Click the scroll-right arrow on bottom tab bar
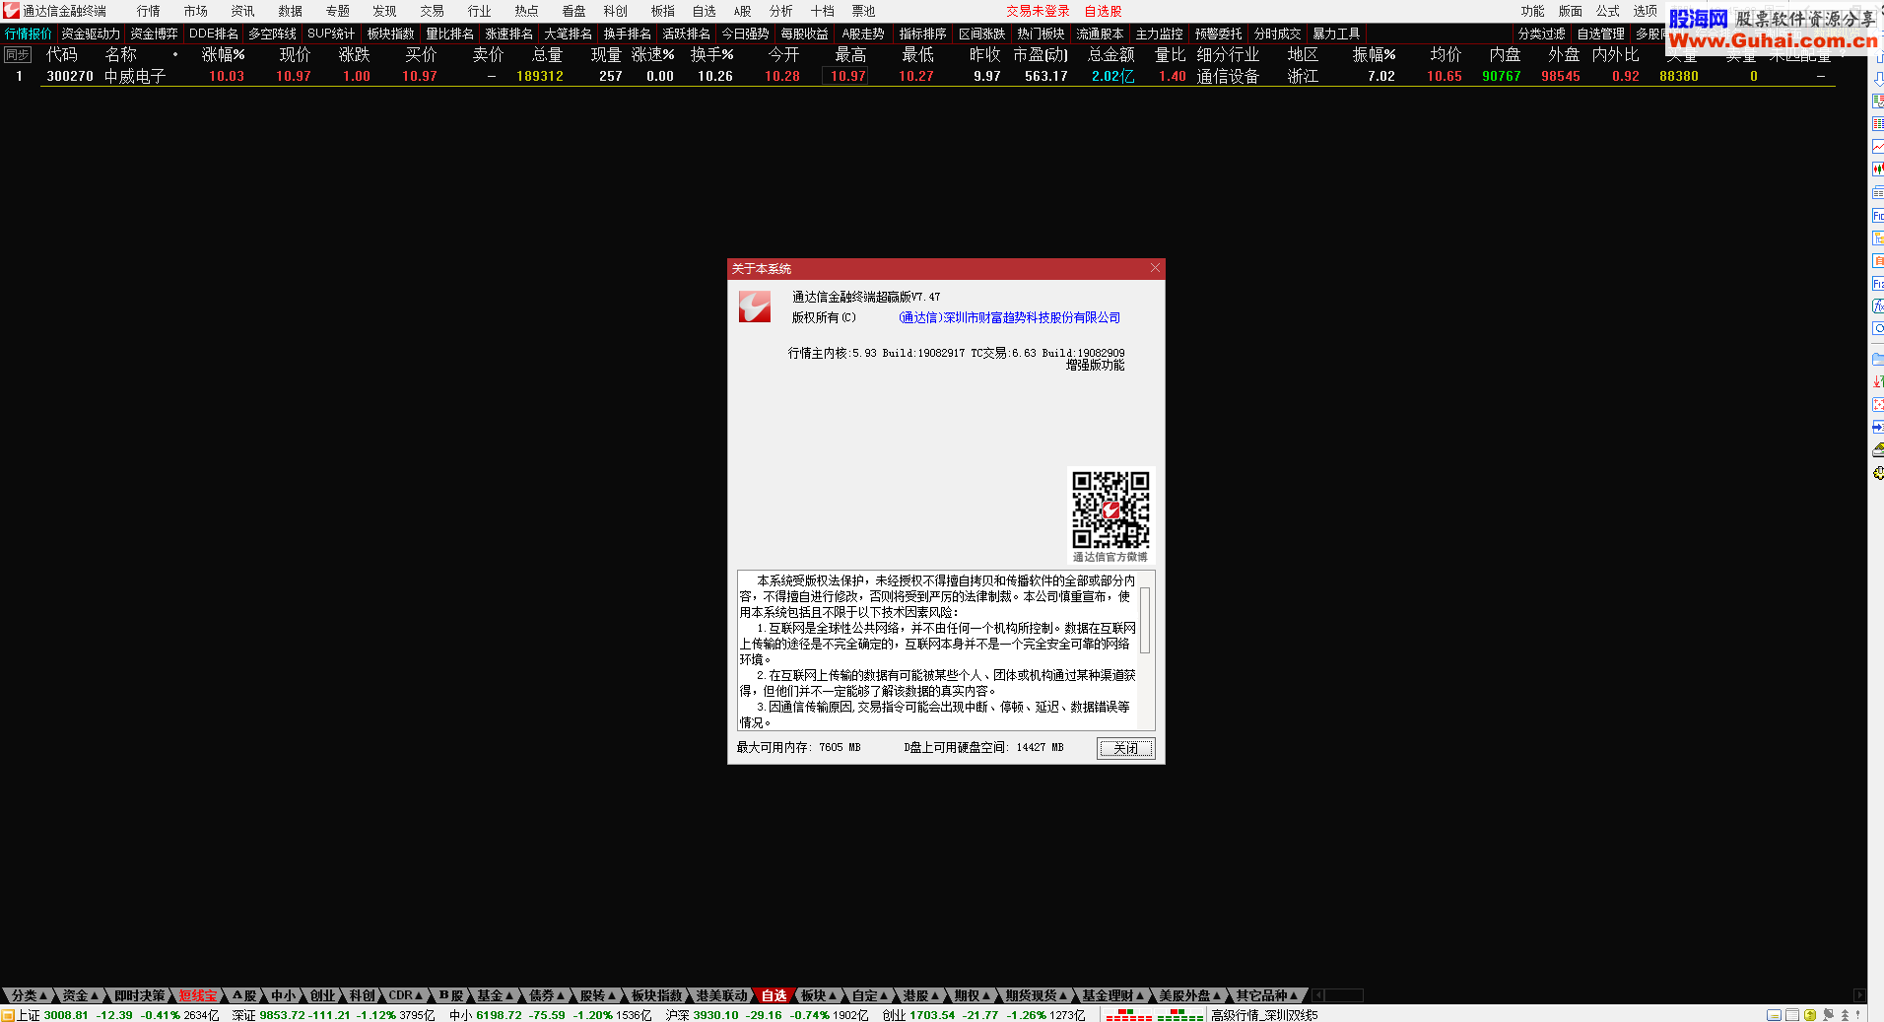This screenshot has height=1022, width=1884. [1858, 995]
